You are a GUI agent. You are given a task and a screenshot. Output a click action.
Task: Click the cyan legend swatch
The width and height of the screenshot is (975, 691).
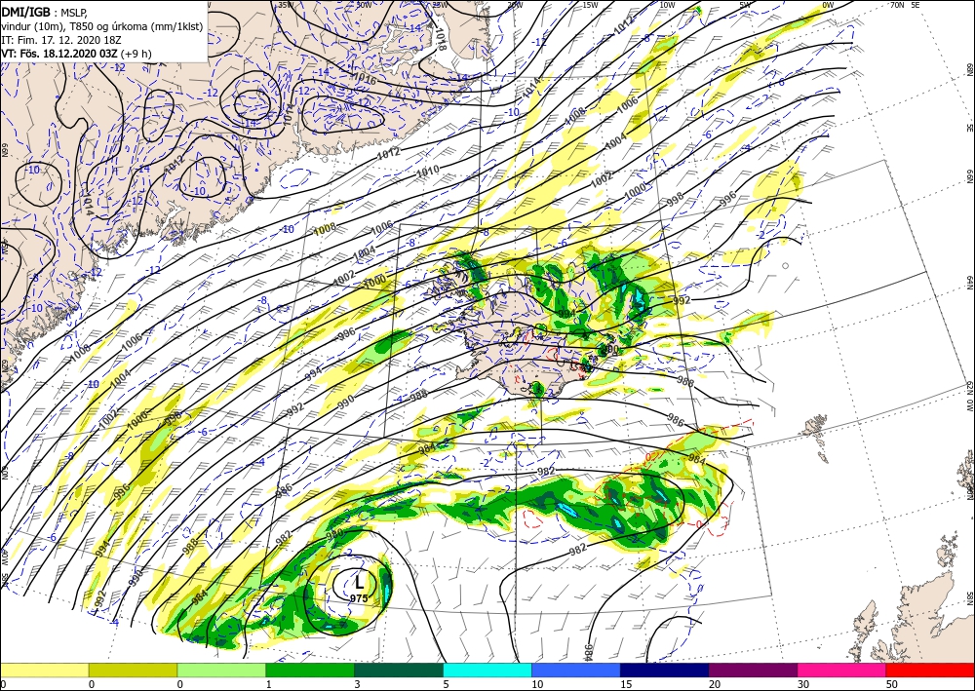point(487,670)
